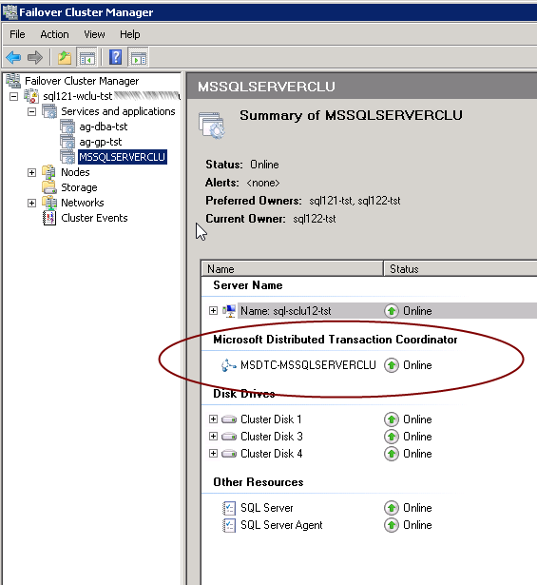Toggle the Show/Hide Console Tree icon
Viewport: 537px width, 585px height.
click(86, 58)
